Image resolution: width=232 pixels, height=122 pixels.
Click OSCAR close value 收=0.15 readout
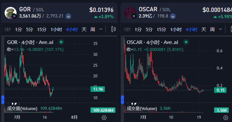134,50
